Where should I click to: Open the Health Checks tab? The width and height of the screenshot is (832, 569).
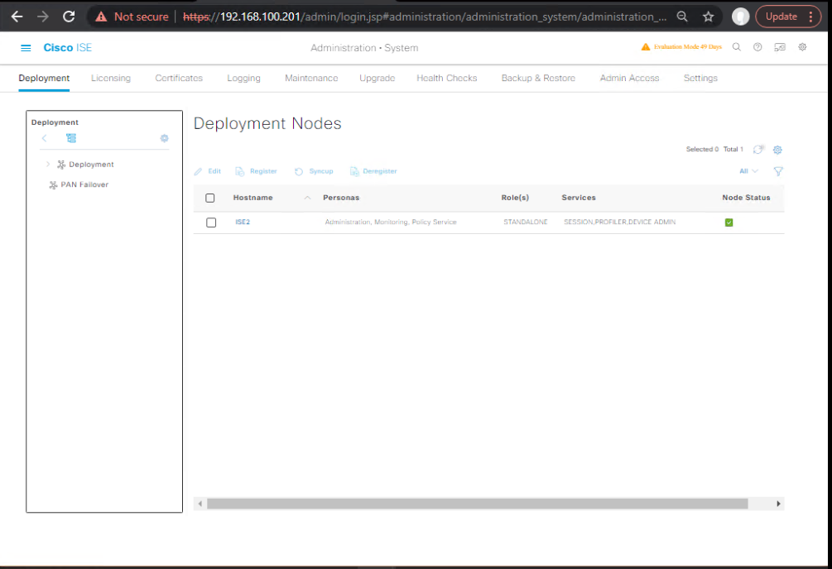pos(447,78)
